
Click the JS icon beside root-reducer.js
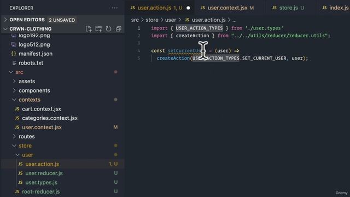17,192
